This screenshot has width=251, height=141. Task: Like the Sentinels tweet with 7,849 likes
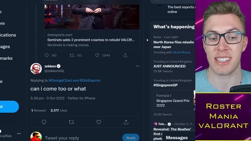pos(97,55)
